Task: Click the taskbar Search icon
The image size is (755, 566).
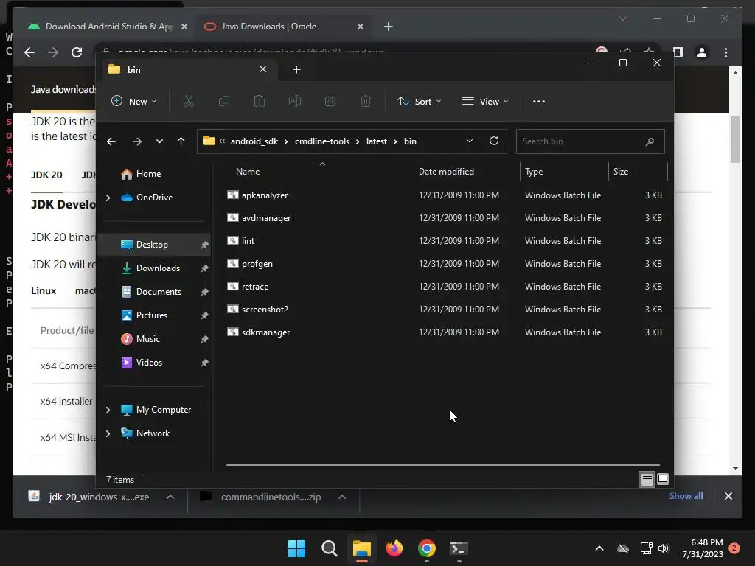Action: click(x=330, y=548)
